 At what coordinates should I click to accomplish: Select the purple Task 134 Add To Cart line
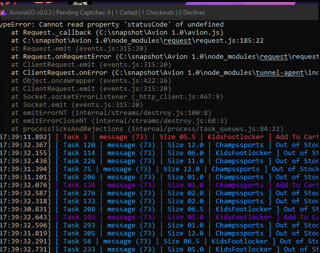pos(160,185)
